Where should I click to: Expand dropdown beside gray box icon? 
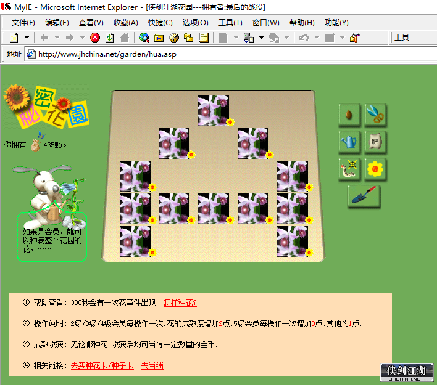coord(342,37)
